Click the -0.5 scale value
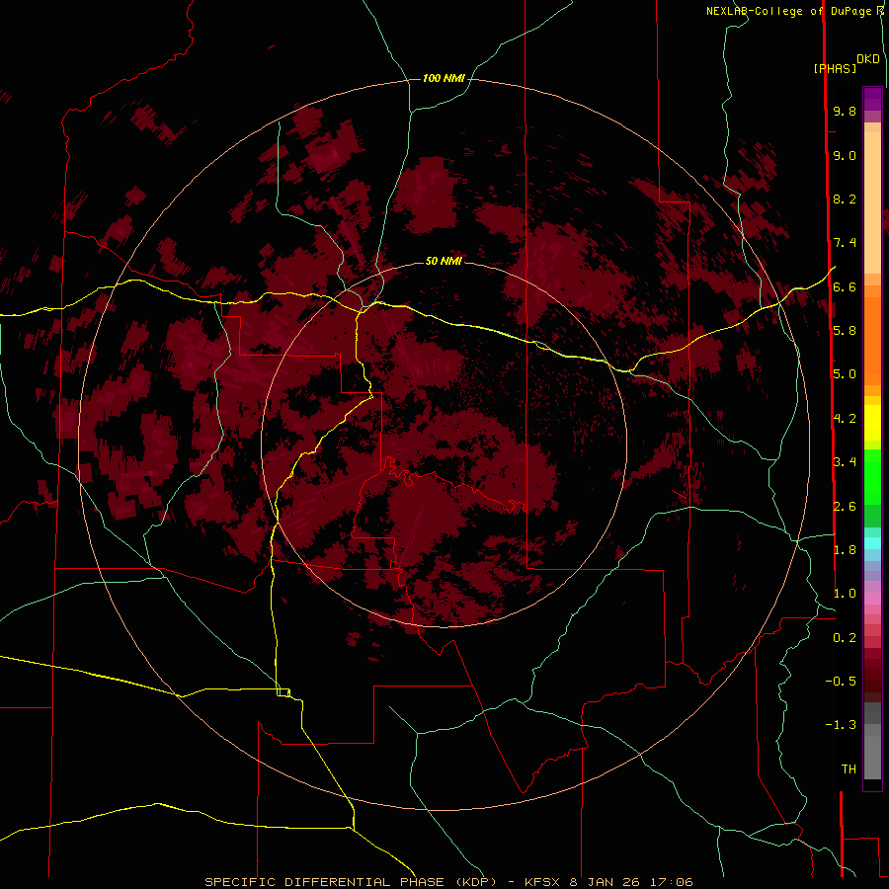889x889 pixels. (x=841, y=681)
